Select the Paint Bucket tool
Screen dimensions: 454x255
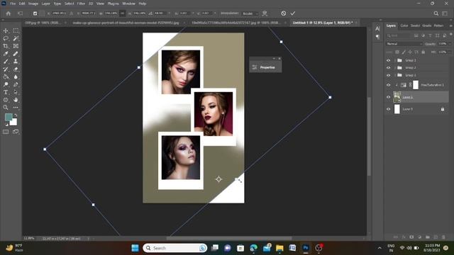6,77
